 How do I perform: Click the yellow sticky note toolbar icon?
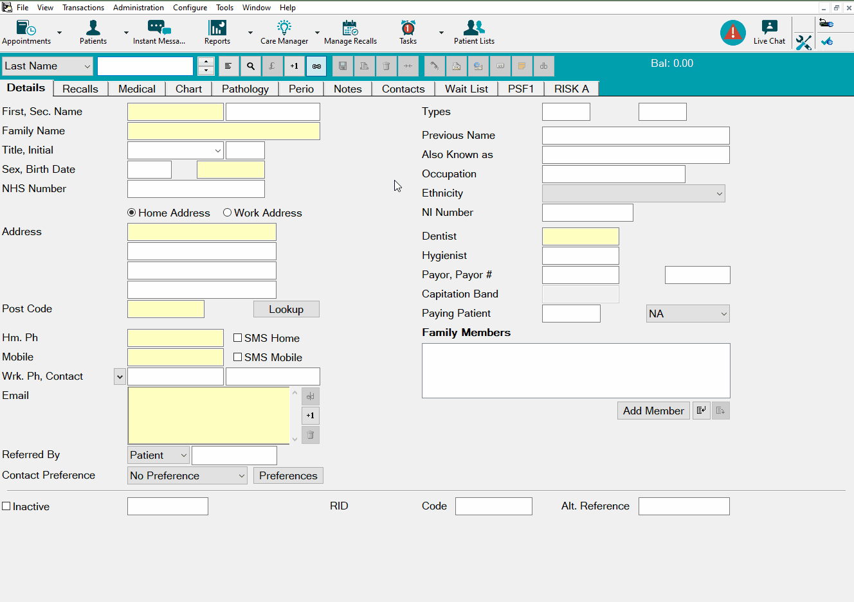coord(522,66)
